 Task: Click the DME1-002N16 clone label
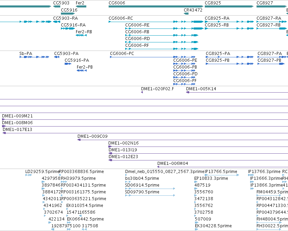click(x=124, y=143)
